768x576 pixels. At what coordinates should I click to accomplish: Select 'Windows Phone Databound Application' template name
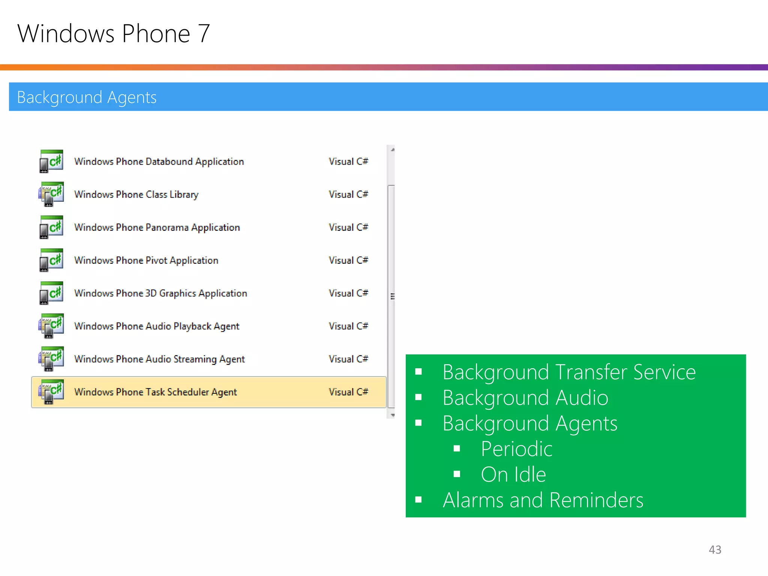click(159, 162)
